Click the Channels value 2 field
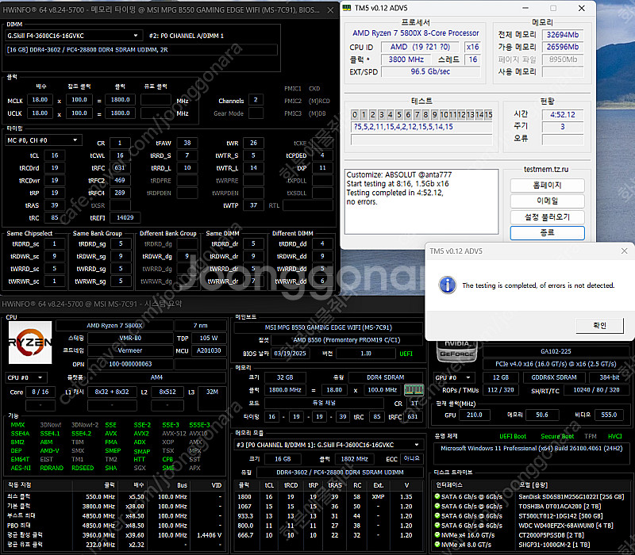Screen dimensions: 635x555 coord(256,100)
